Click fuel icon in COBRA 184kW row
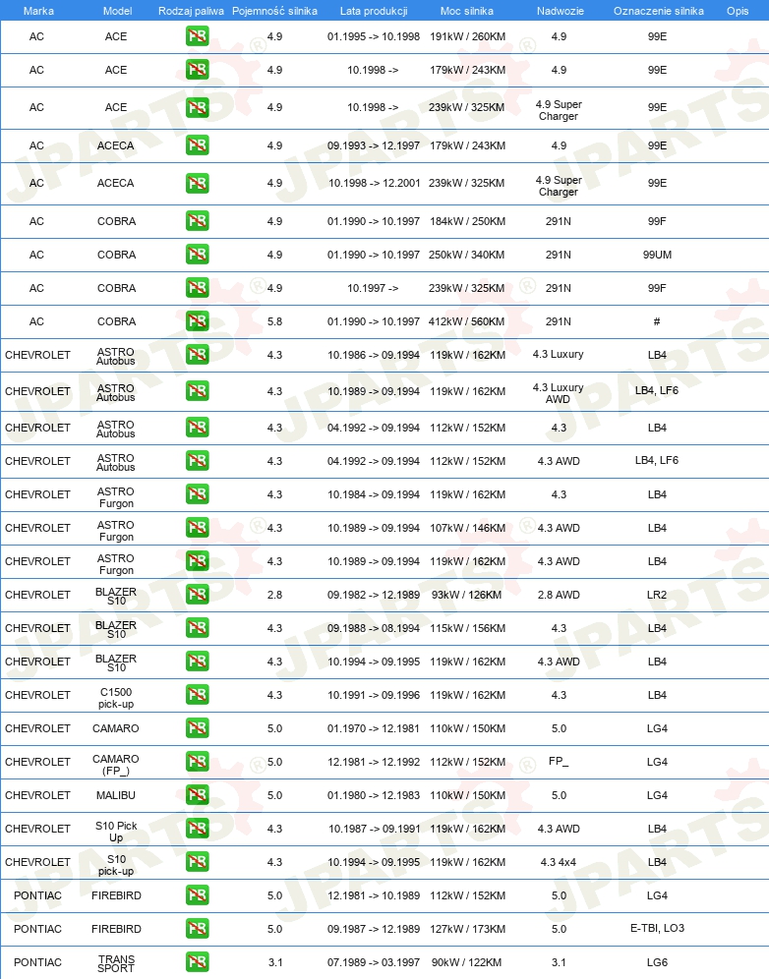 (x=197, y=221)
